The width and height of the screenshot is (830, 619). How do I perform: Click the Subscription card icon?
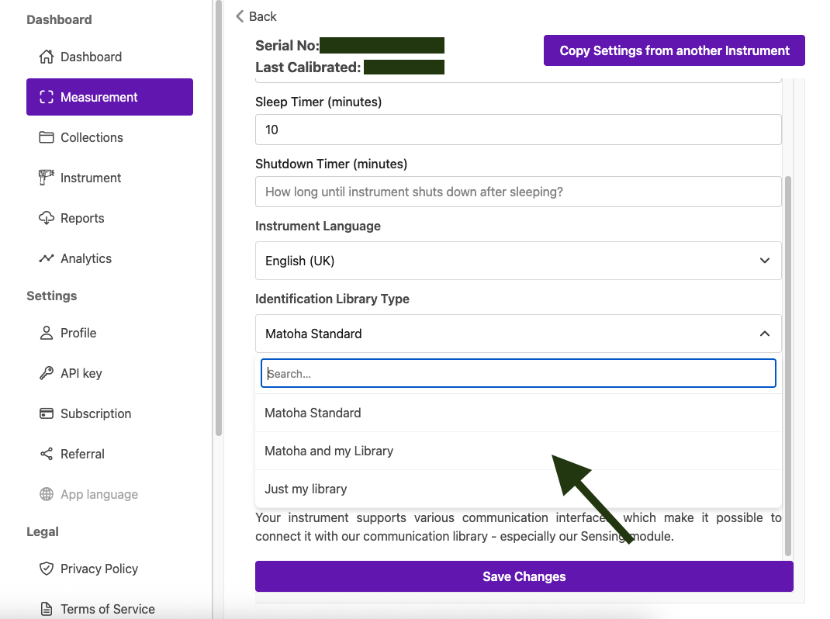[47, 413]
